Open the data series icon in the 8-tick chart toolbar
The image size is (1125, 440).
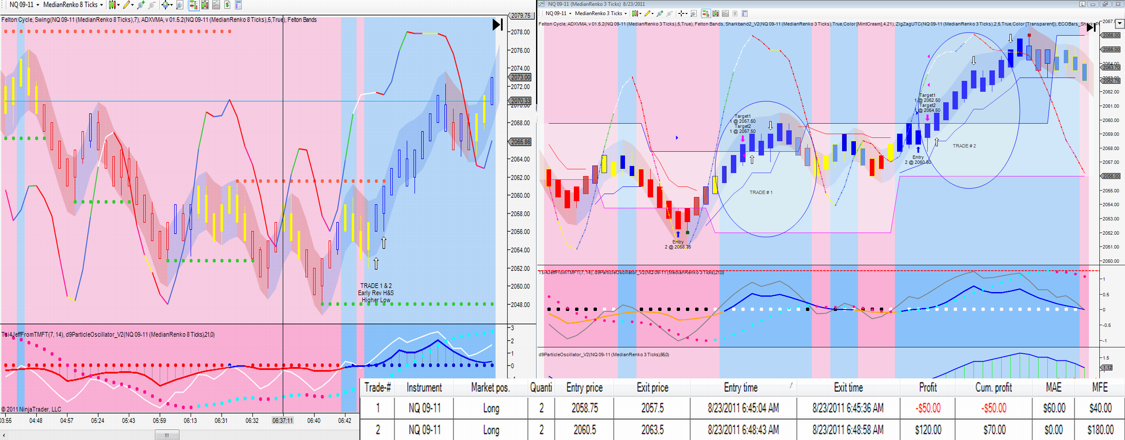tap(204, 5)
